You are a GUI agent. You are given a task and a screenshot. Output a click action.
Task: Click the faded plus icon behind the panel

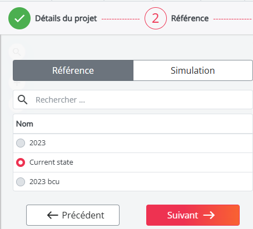[x=17, y=83]
